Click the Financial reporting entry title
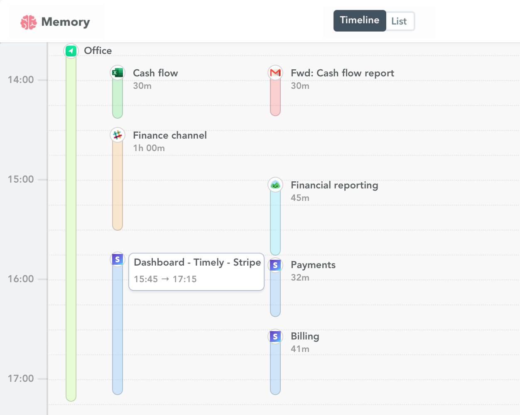 (x=334, y=185)
